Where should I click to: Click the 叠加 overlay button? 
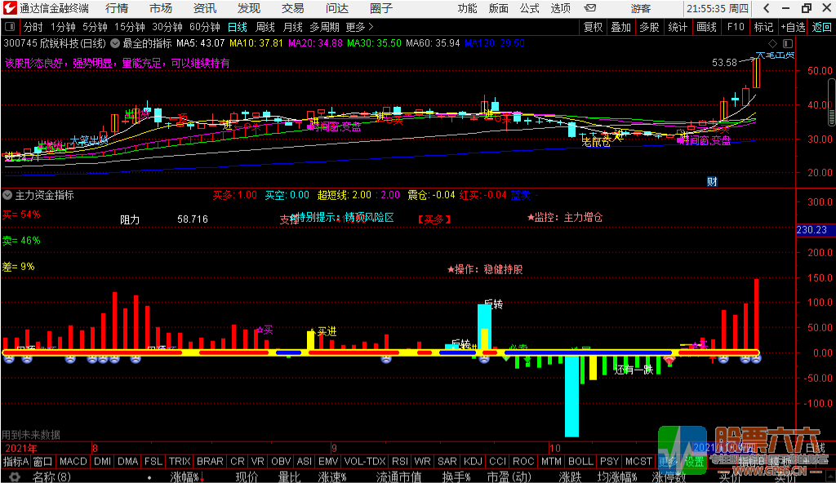pyautogui.click(x=621, y=27)
